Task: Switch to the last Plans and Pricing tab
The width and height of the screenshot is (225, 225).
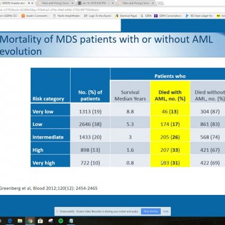Action: click(136, 3)
